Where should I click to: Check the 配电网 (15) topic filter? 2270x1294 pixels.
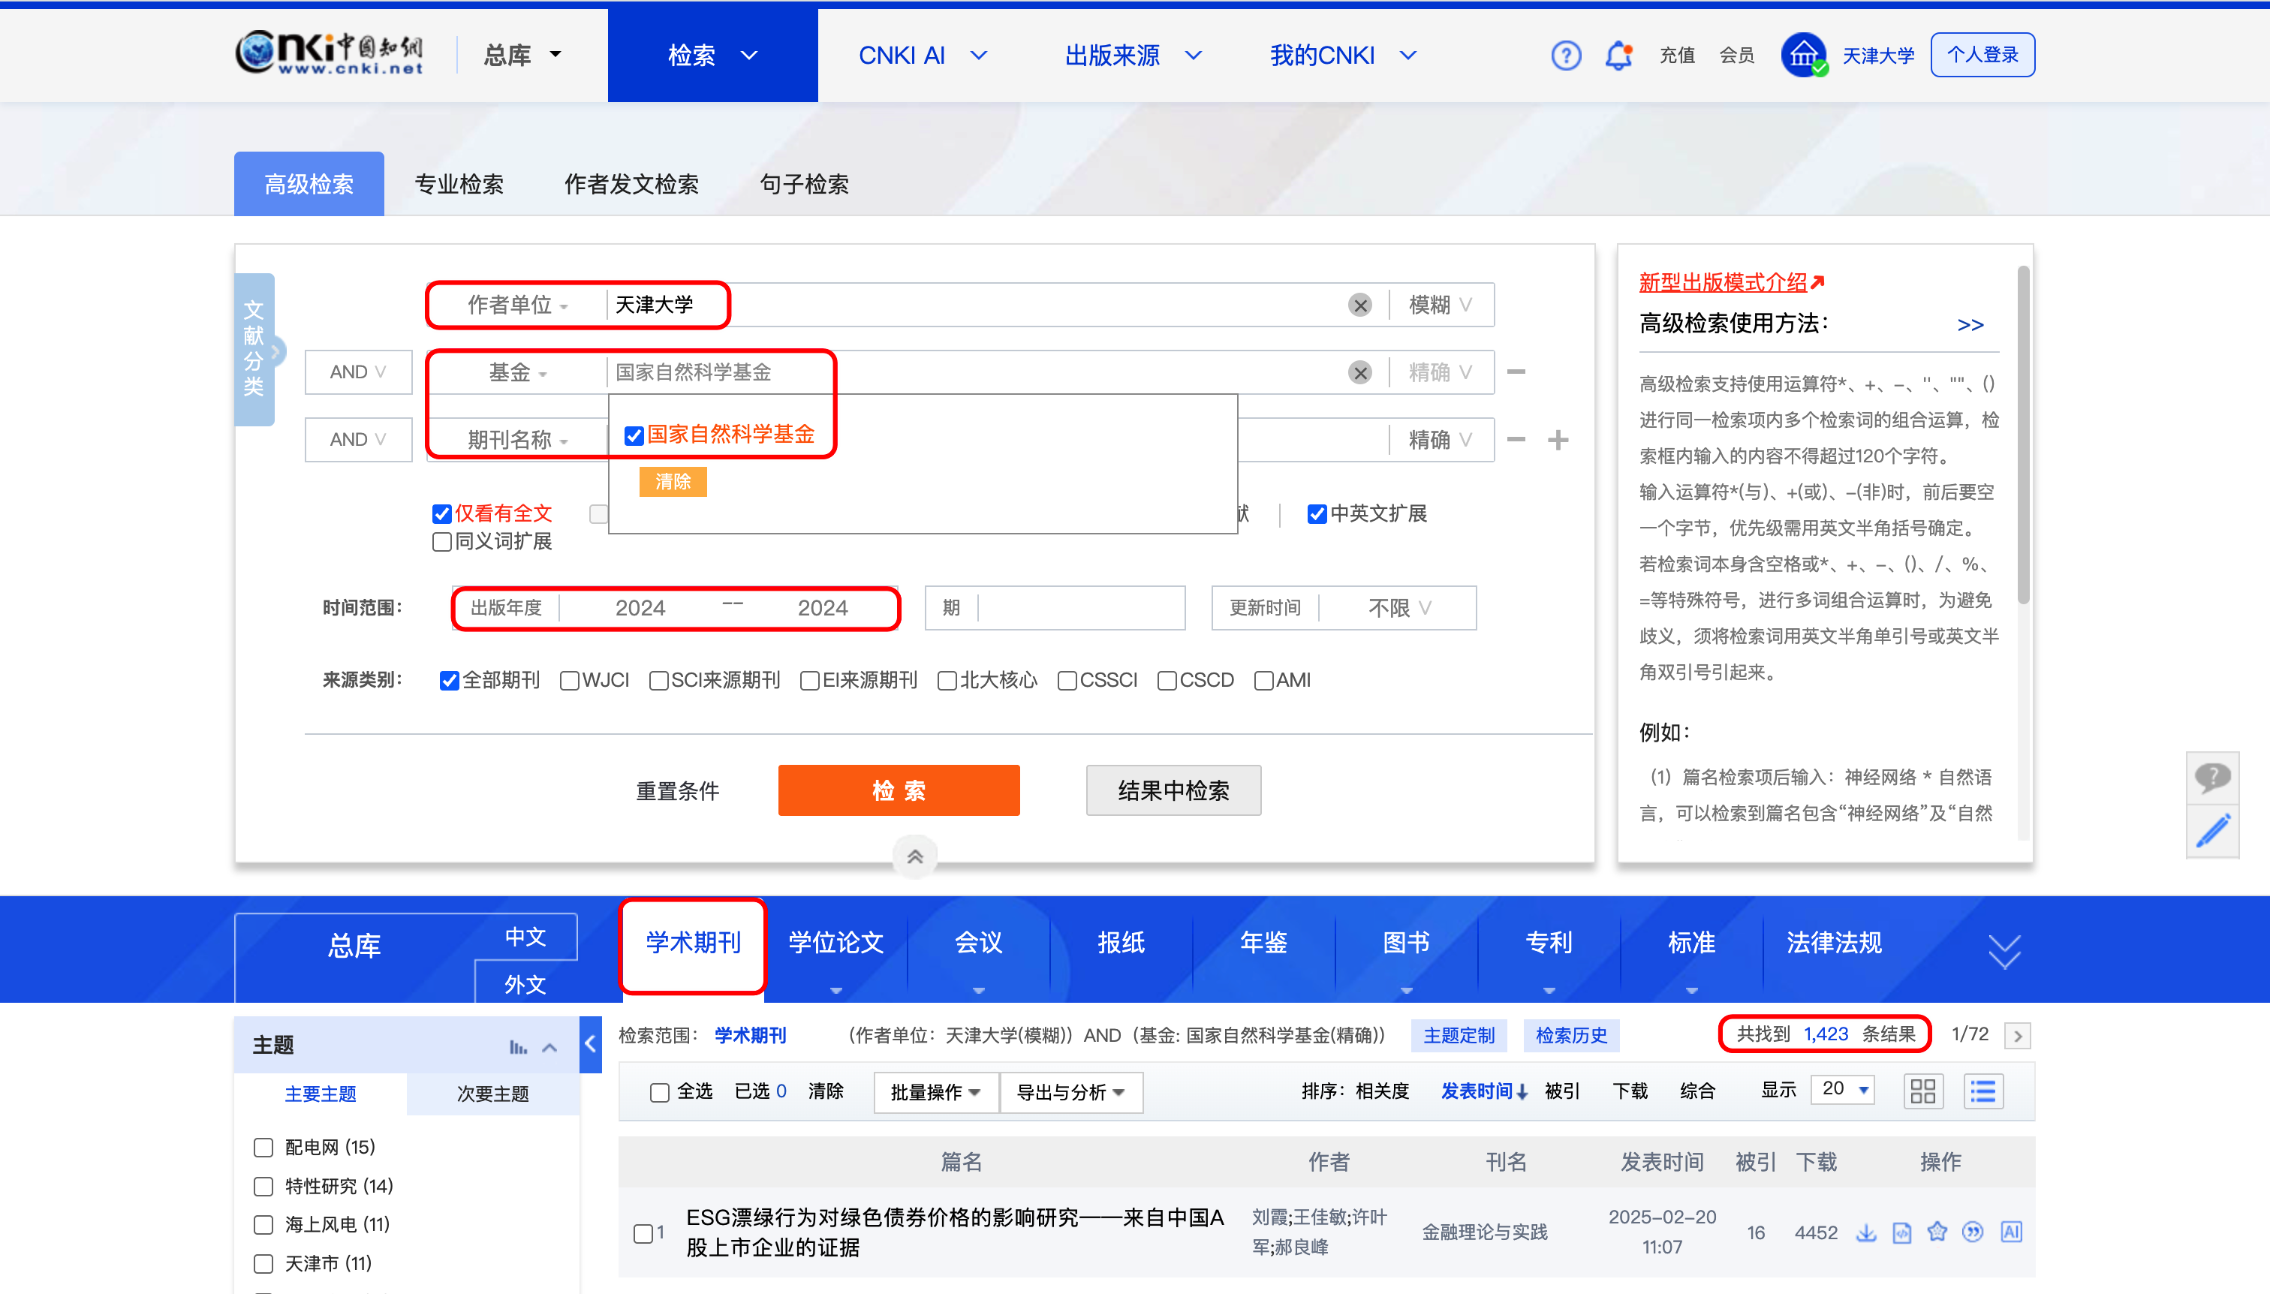(x=263, y=1148)
